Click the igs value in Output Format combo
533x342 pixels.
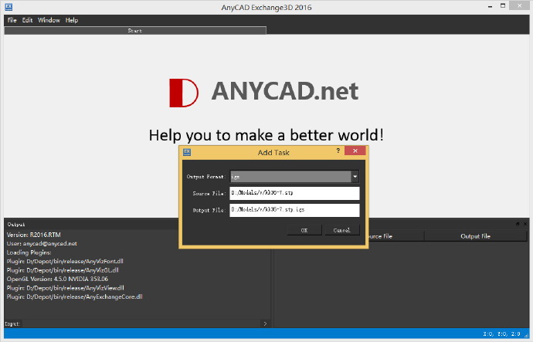236,177
